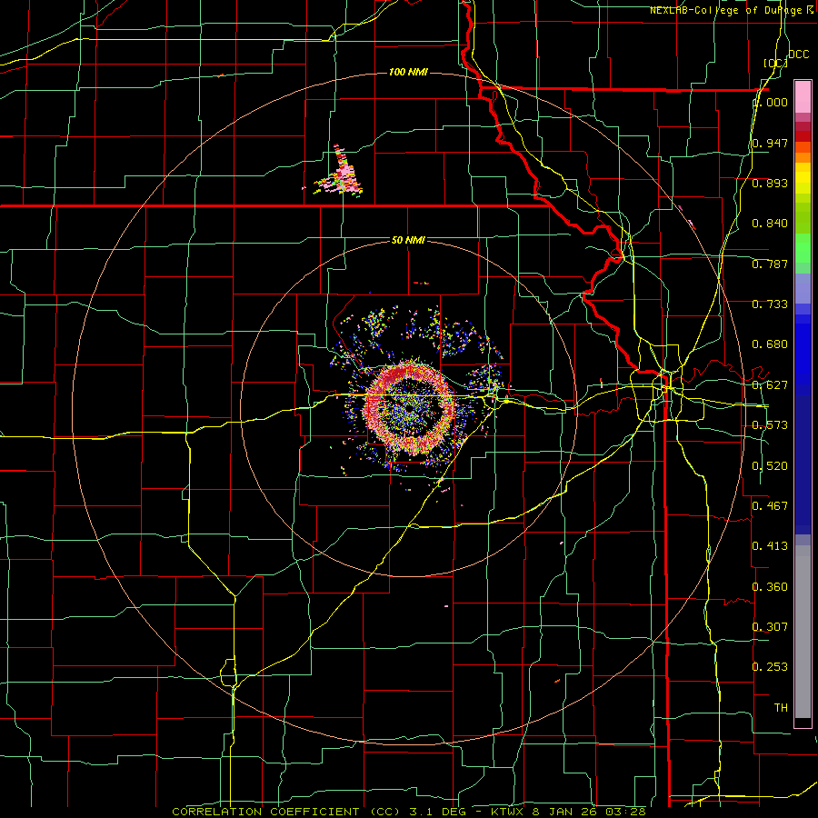The height and width of the screenshot is (818, 818).
Task: Click the 0.787 legend value
Action: [x=770, y=264]
